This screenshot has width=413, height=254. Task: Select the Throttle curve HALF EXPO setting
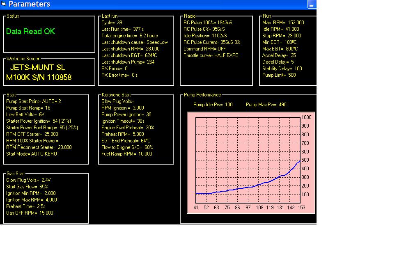pos(211,55)
